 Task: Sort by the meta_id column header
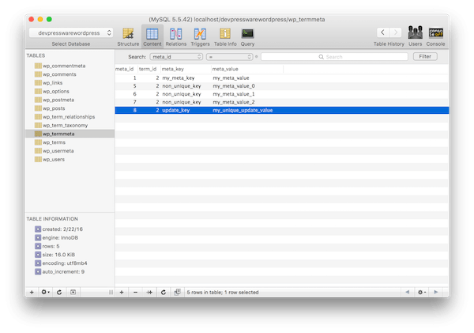pos(126,69)
